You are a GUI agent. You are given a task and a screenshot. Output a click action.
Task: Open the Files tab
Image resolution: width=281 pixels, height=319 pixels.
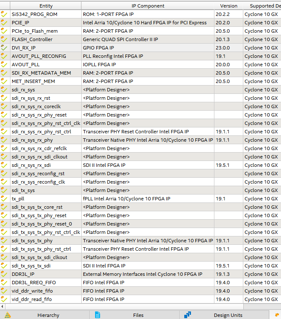tap(134, 315)
